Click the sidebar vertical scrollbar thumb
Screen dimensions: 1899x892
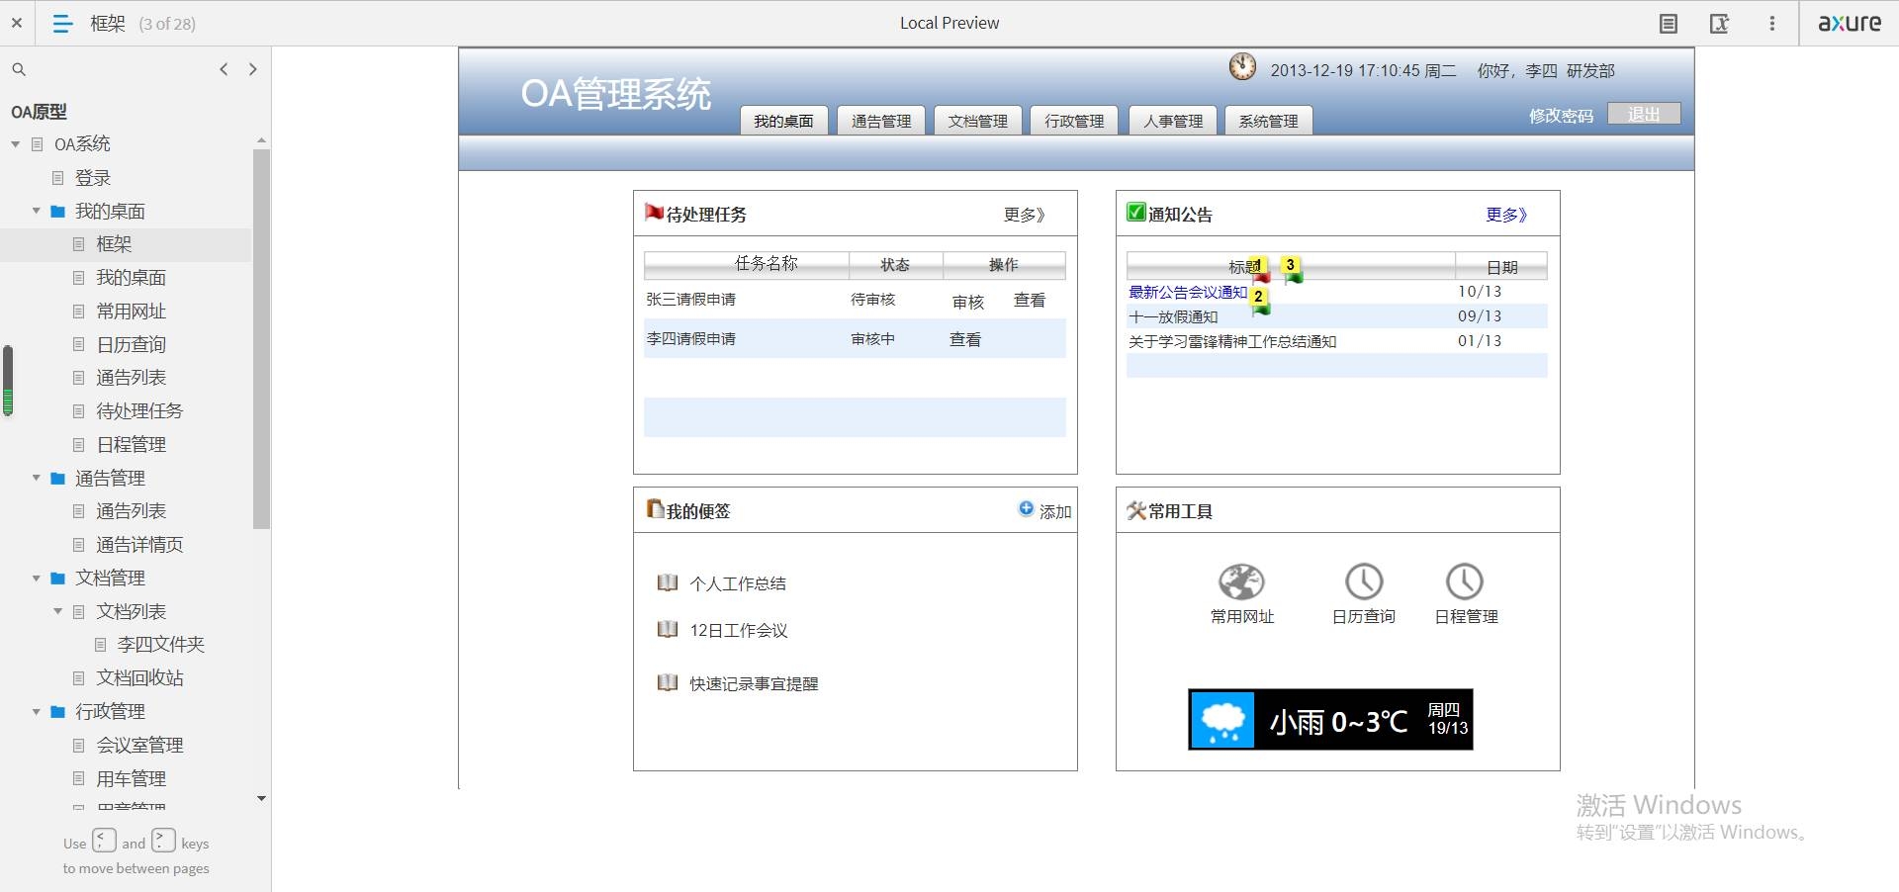click(x=261, y=336)
